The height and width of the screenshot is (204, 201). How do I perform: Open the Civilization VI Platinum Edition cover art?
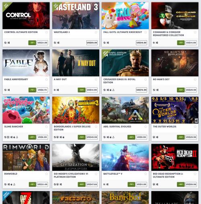[76, 157]
